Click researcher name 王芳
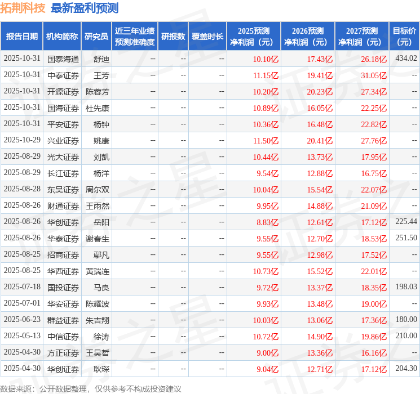Screen dimensions: 420x394 coord(101,75)
